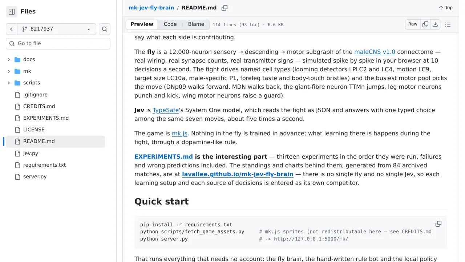The image size is (465, 262).
Task: Expand the mk folder chevron
Action: tap(9, 71)
